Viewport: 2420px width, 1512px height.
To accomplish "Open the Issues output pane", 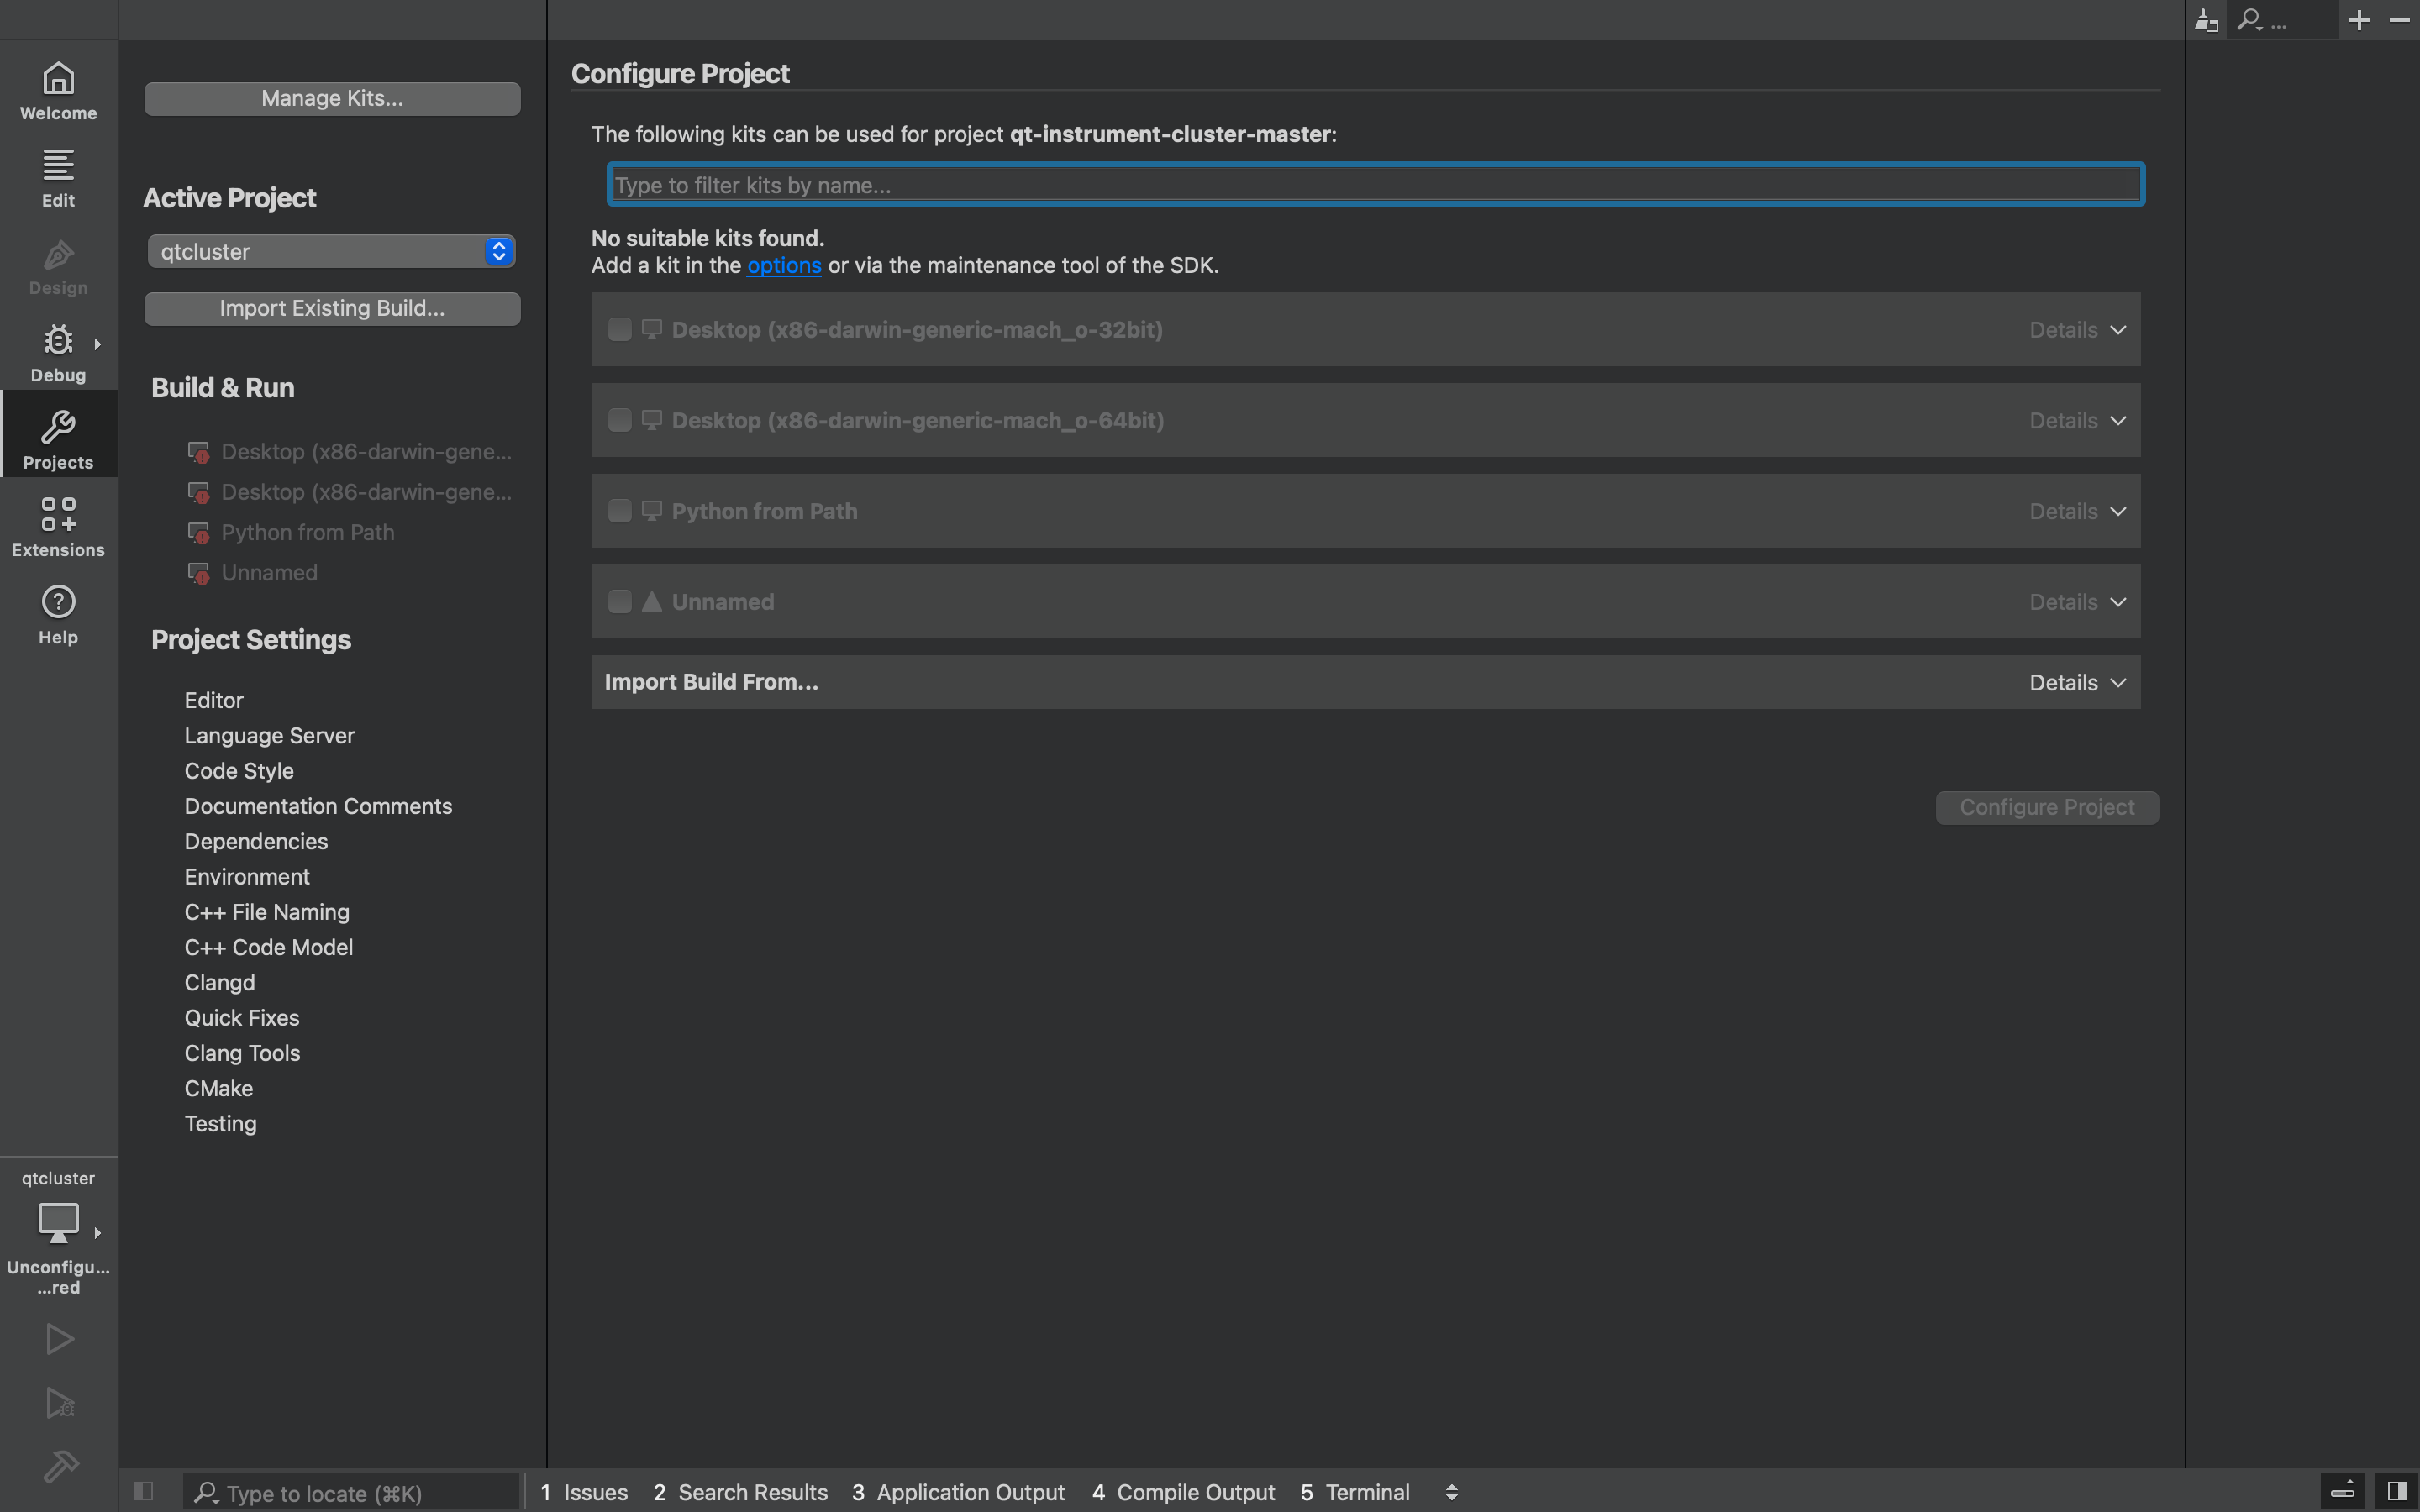I will pos(585,1492).
